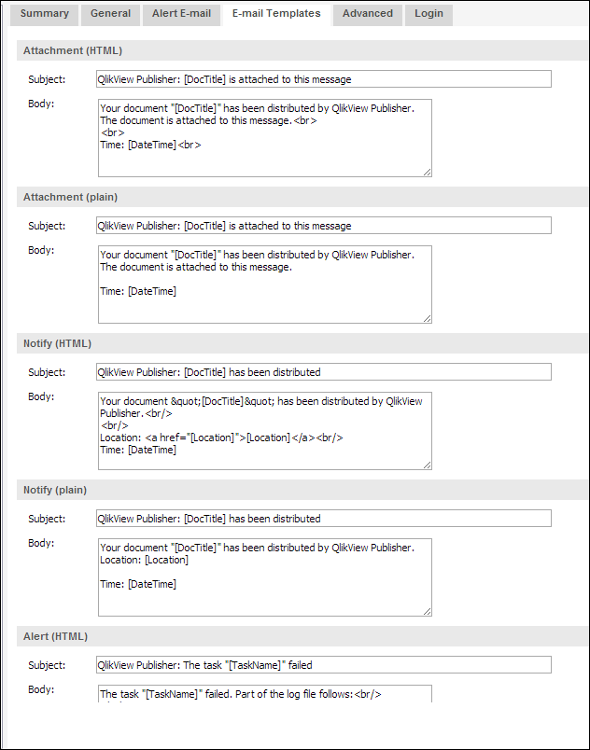
Task: Click the Notify (plain) Subject field
Action: click(323, 519)
